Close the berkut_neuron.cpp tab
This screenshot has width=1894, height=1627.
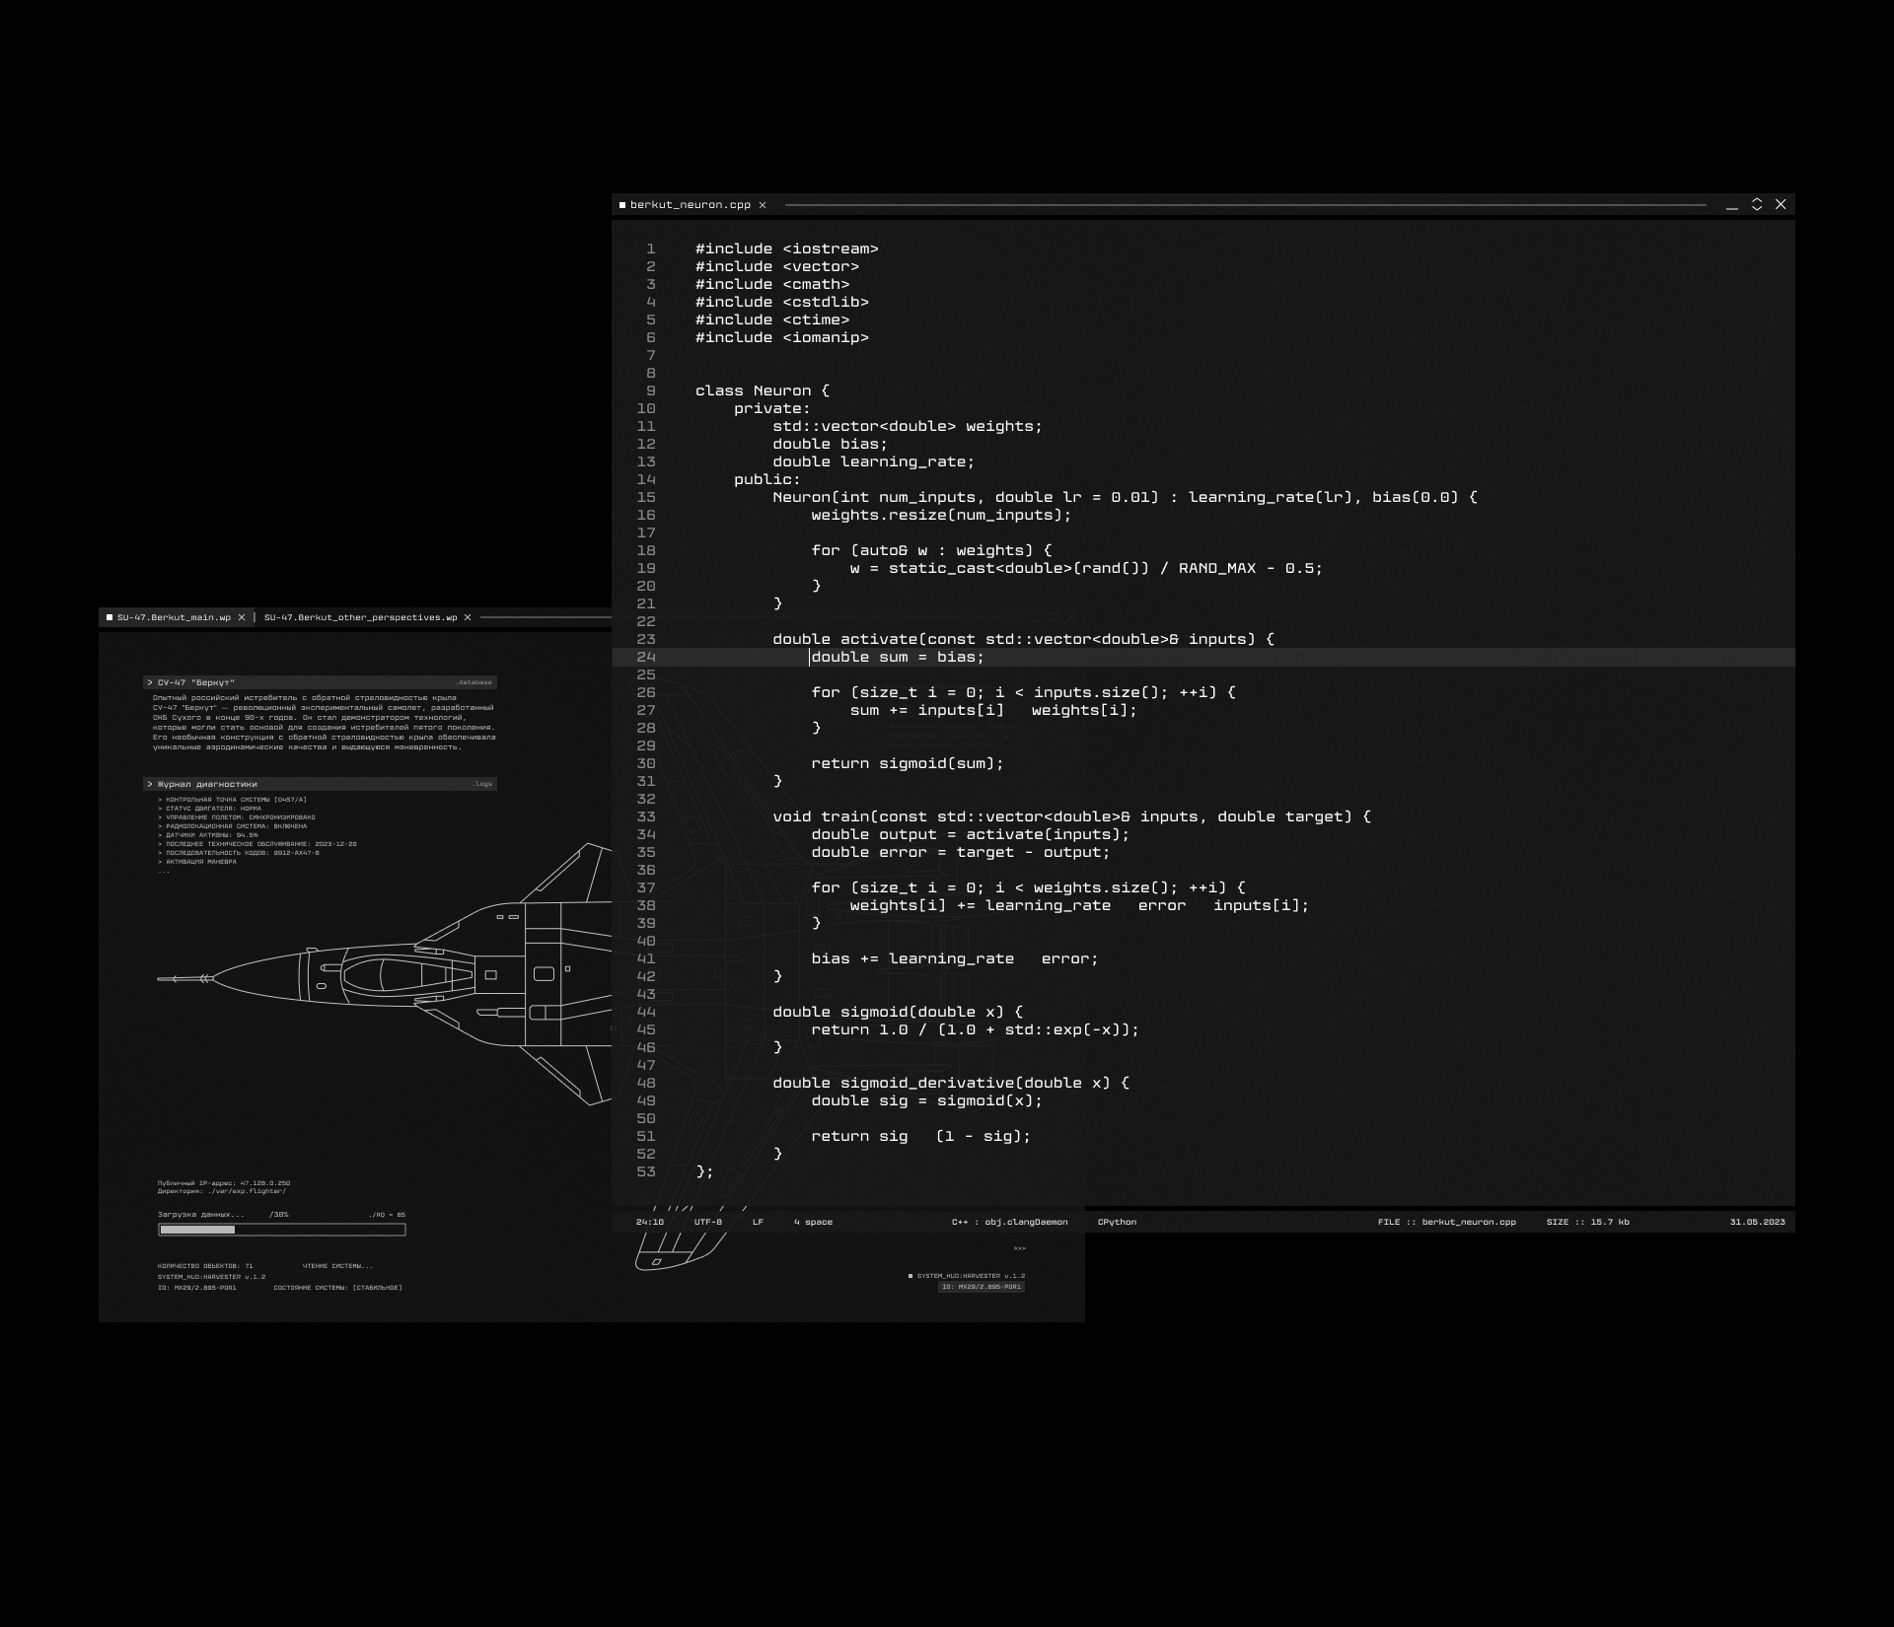coord(762,205)
